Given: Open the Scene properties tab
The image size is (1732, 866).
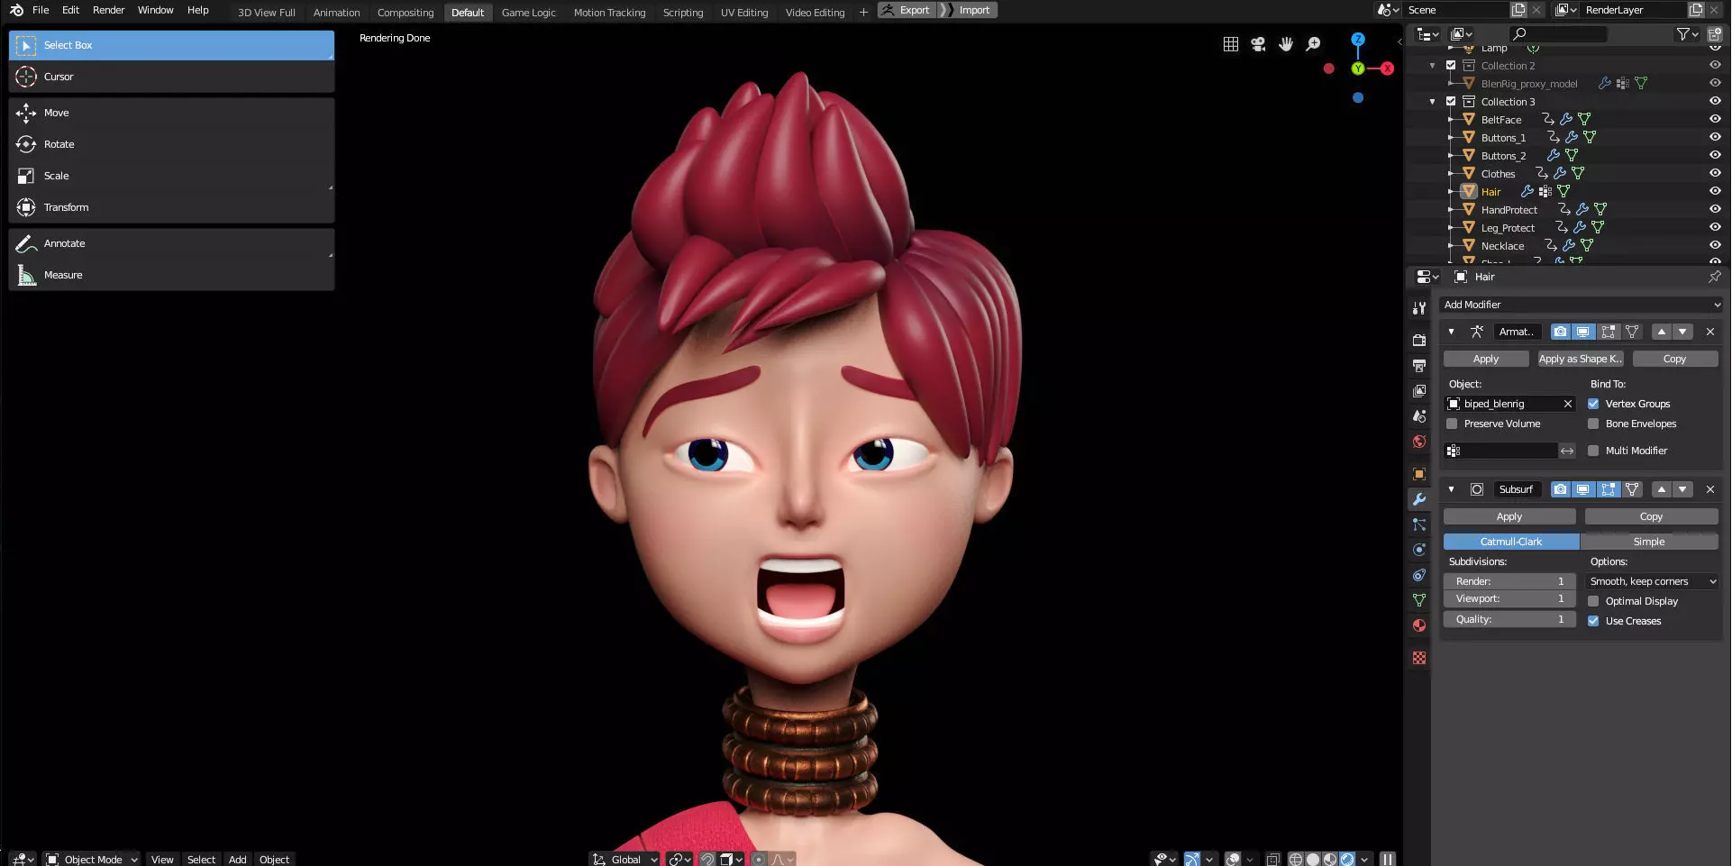Looking at the screenshot, I should pos(1419,415).
